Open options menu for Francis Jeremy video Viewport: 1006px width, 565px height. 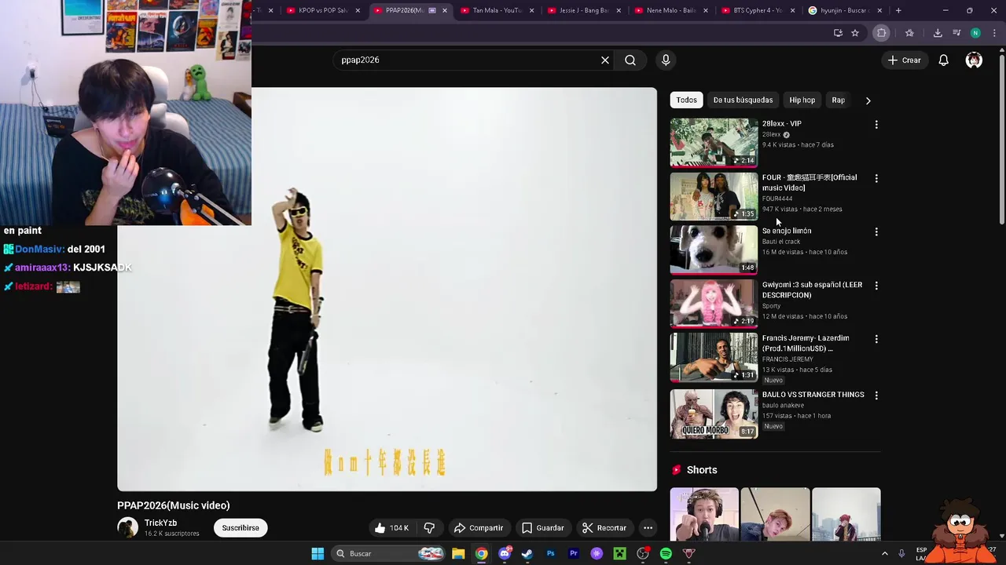pyautogui.click(x=876, y=339)
